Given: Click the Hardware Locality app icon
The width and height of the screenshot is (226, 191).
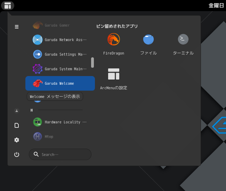Looking at the screenshot, I should (x=38, y=122).
